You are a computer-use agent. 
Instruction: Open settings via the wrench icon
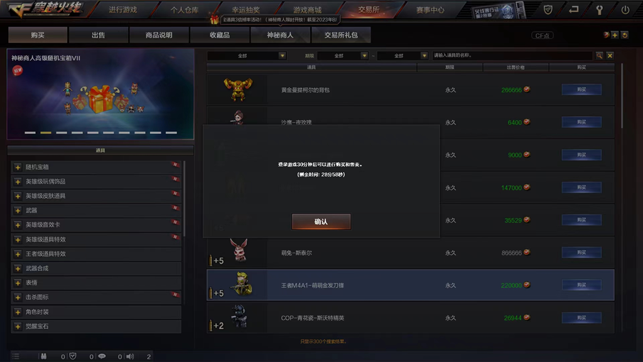(599, 10)
